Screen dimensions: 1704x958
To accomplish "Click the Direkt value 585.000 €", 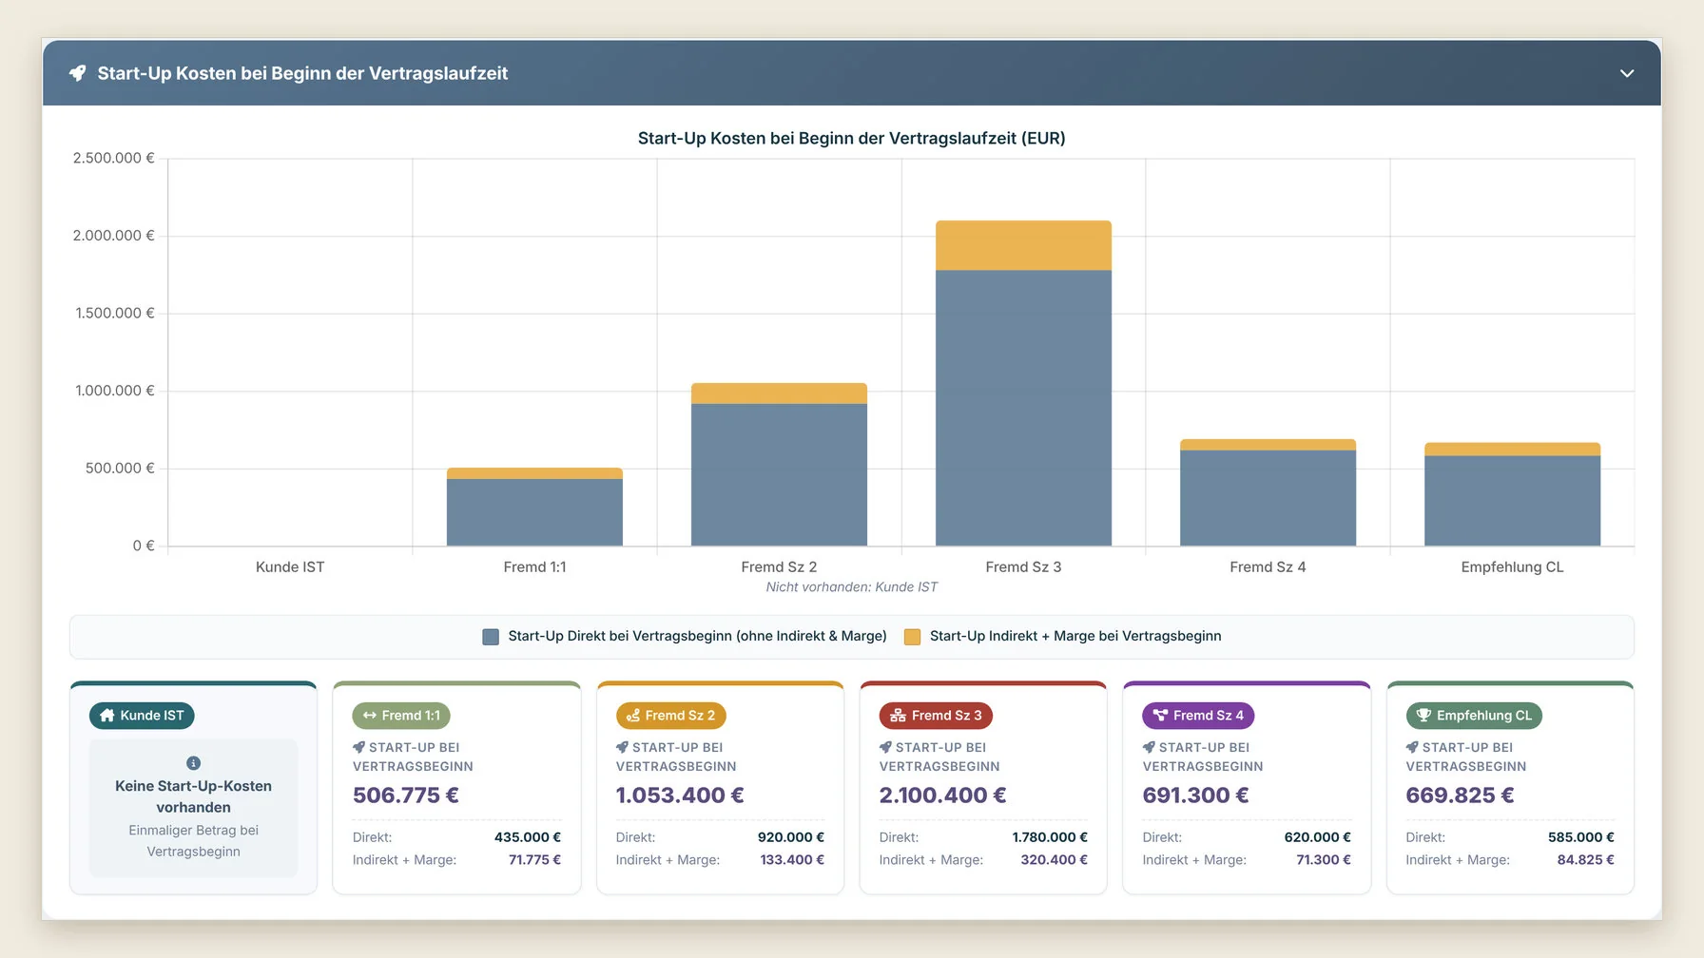I will click(x=1581, y=837).
